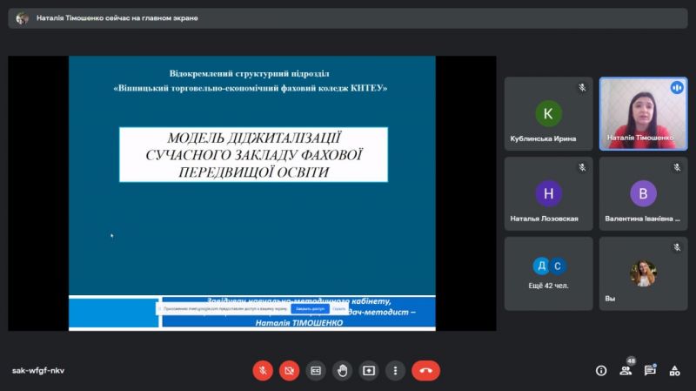Toggle closed captions button
The image size is (696, 391).
(x=316, y=371)
